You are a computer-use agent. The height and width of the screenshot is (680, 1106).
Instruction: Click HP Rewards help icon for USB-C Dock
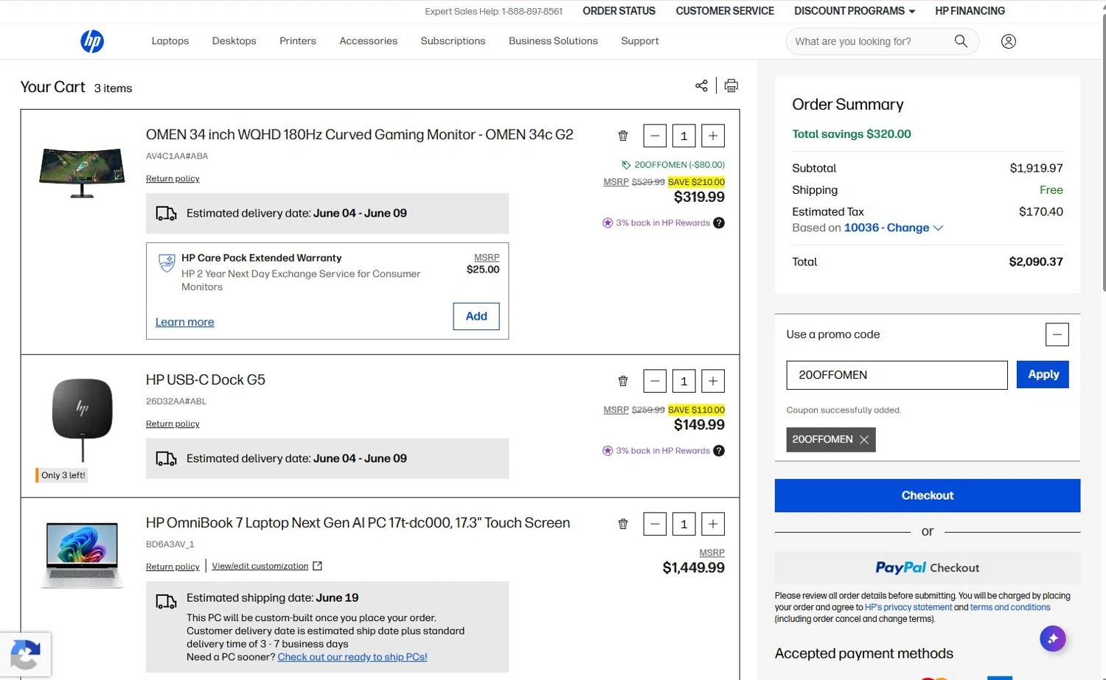(x=719, y=451)
